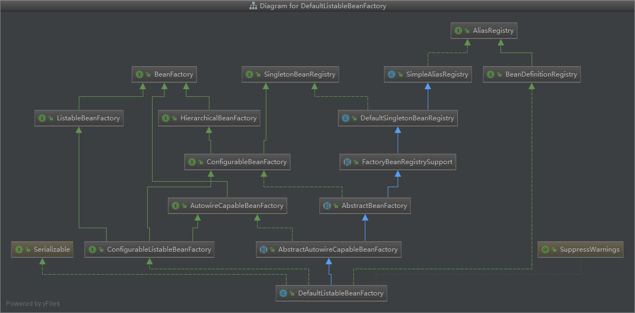Click the interface icon on AliasRegistry node
The width and height of the screenshot is (635, 313).
pyautogui.click(x=458, y=31)
